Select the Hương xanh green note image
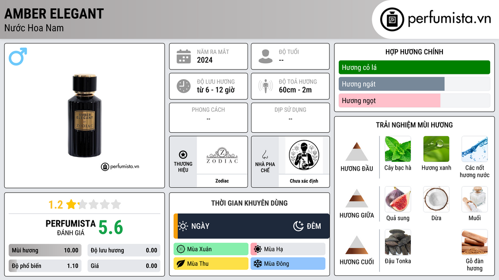The height and width of the screenshot is (280, 499). tap(436, 149)
